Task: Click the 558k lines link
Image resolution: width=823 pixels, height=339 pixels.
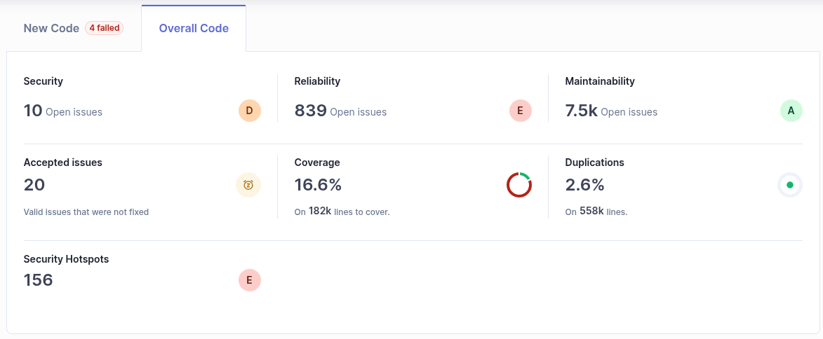Action: point(591,212)
